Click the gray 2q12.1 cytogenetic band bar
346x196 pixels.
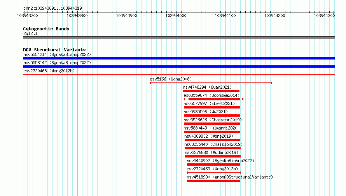coord(179,38)
